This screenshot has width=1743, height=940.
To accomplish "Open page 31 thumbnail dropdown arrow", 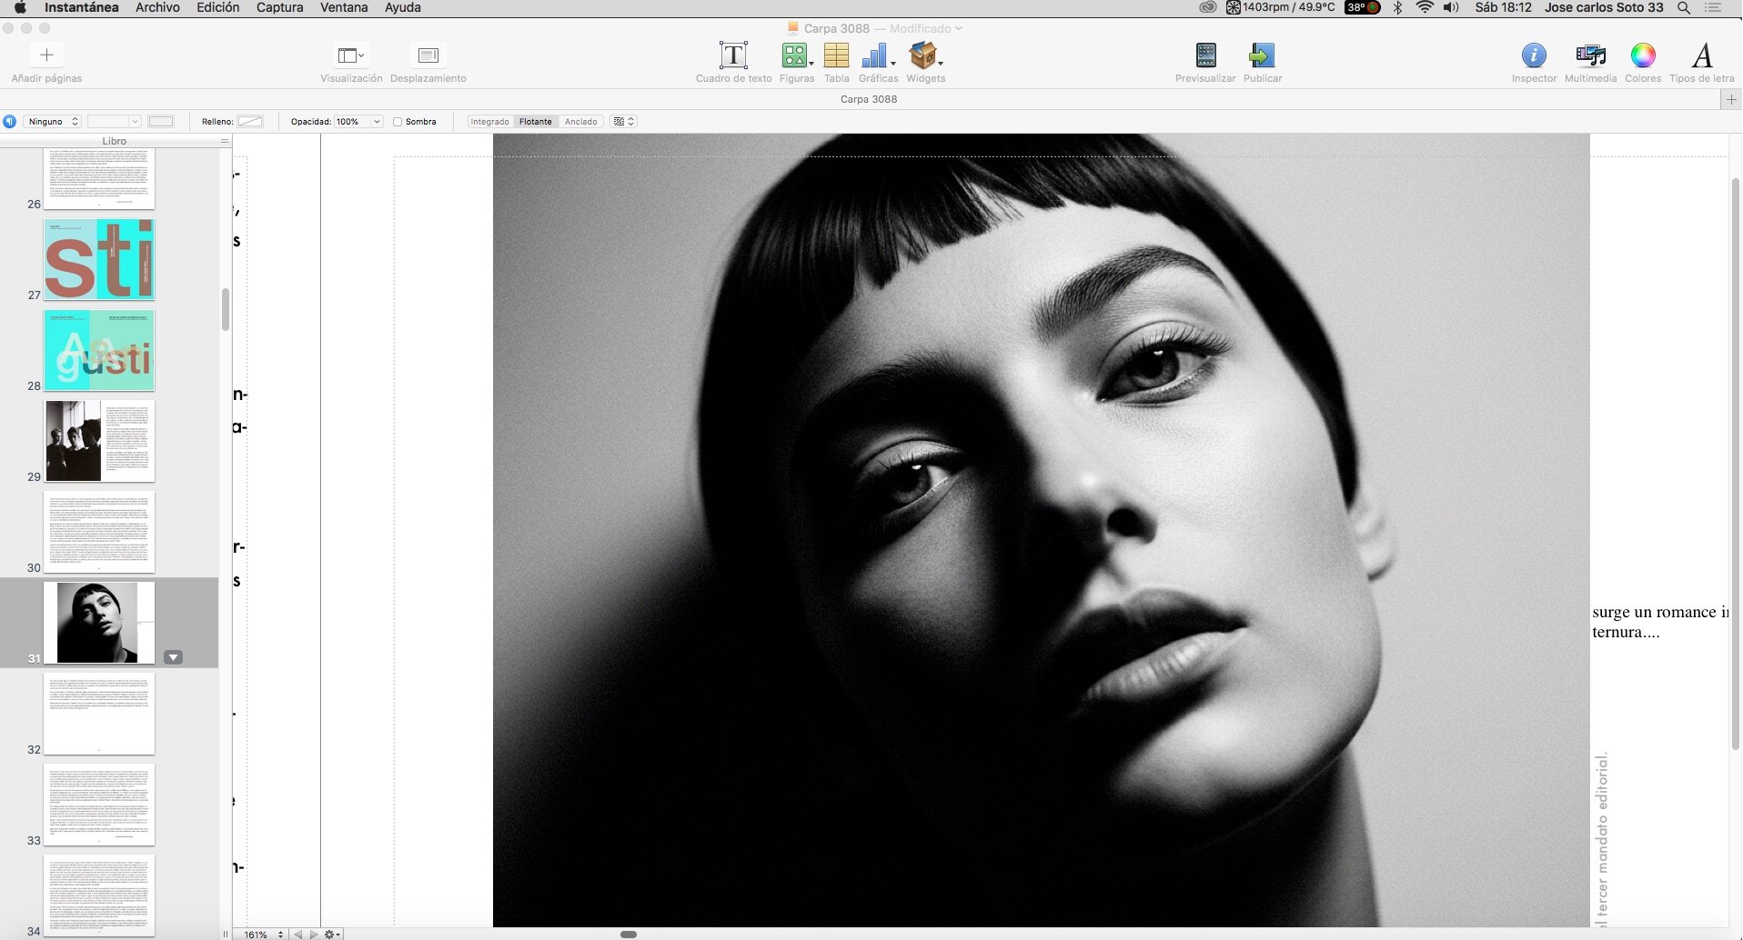I will [x=173, y=657].
